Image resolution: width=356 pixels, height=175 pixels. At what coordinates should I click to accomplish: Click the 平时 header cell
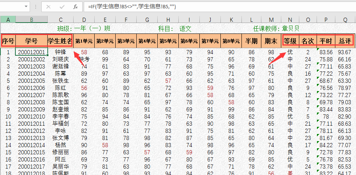tap(326, 41)
